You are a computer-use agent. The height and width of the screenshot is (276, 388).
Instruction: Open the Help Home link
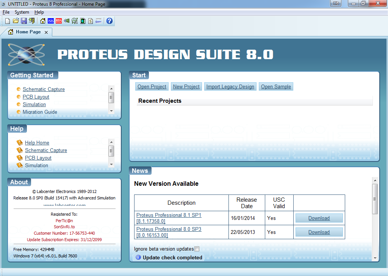[x=37, y=143]
